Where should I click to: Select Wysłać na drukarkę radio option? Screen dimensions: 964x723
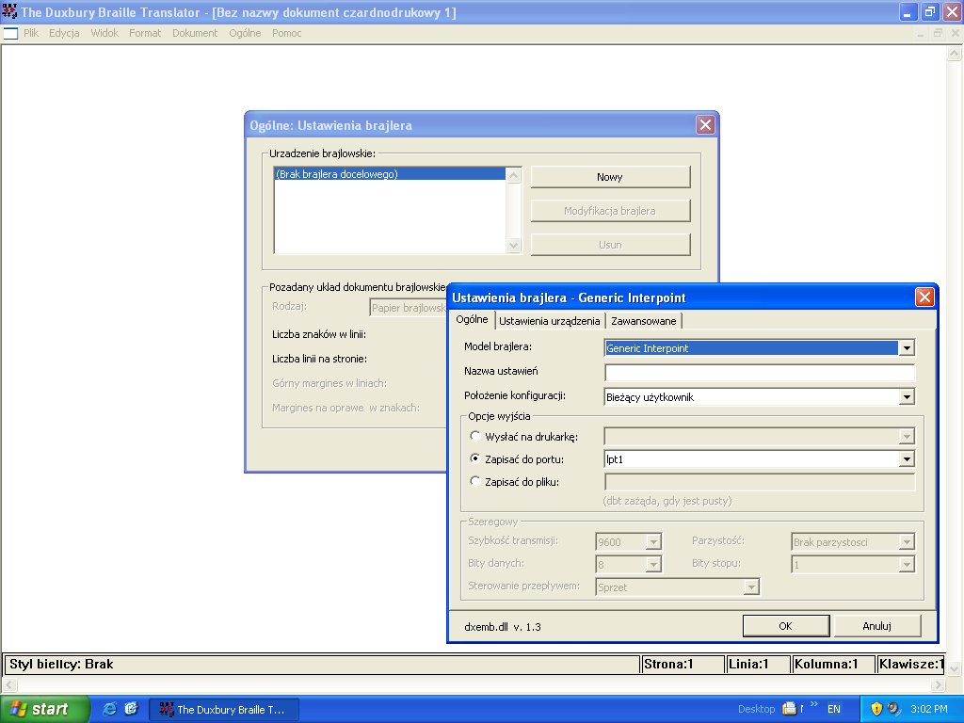pos(474,436)
